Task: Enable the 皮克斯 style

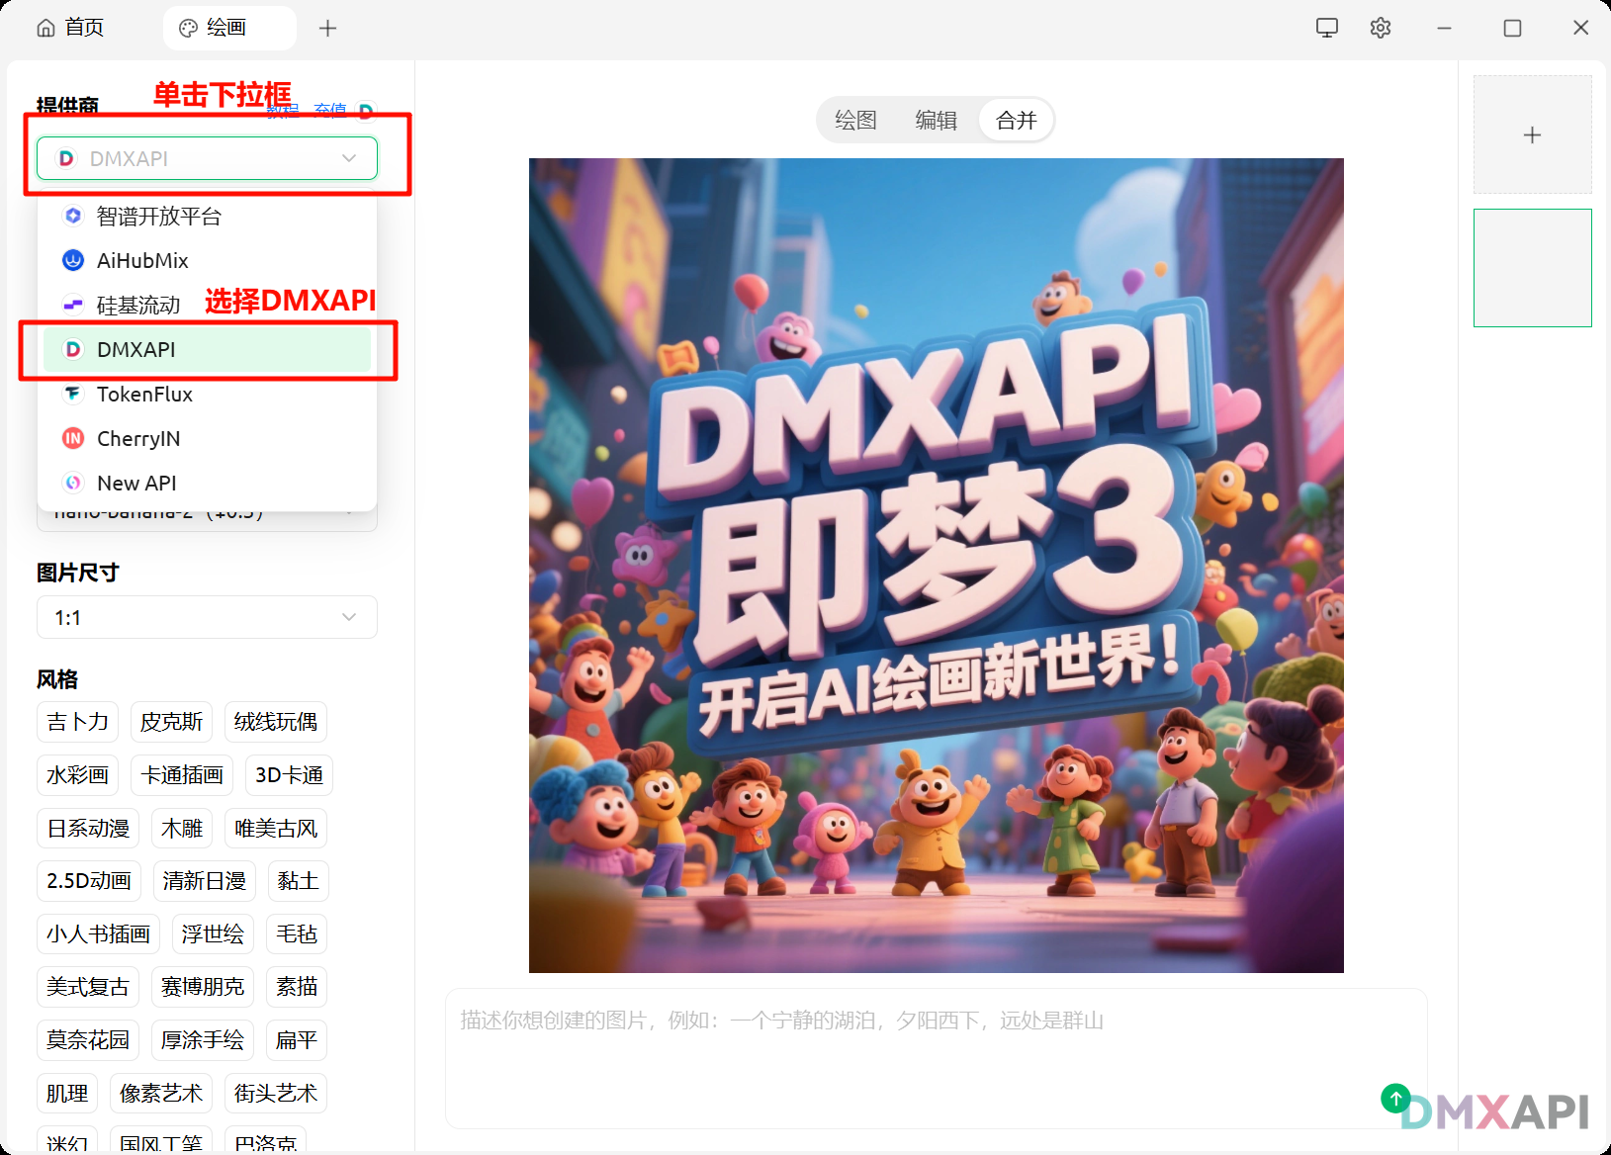Action: pos(170,722)
